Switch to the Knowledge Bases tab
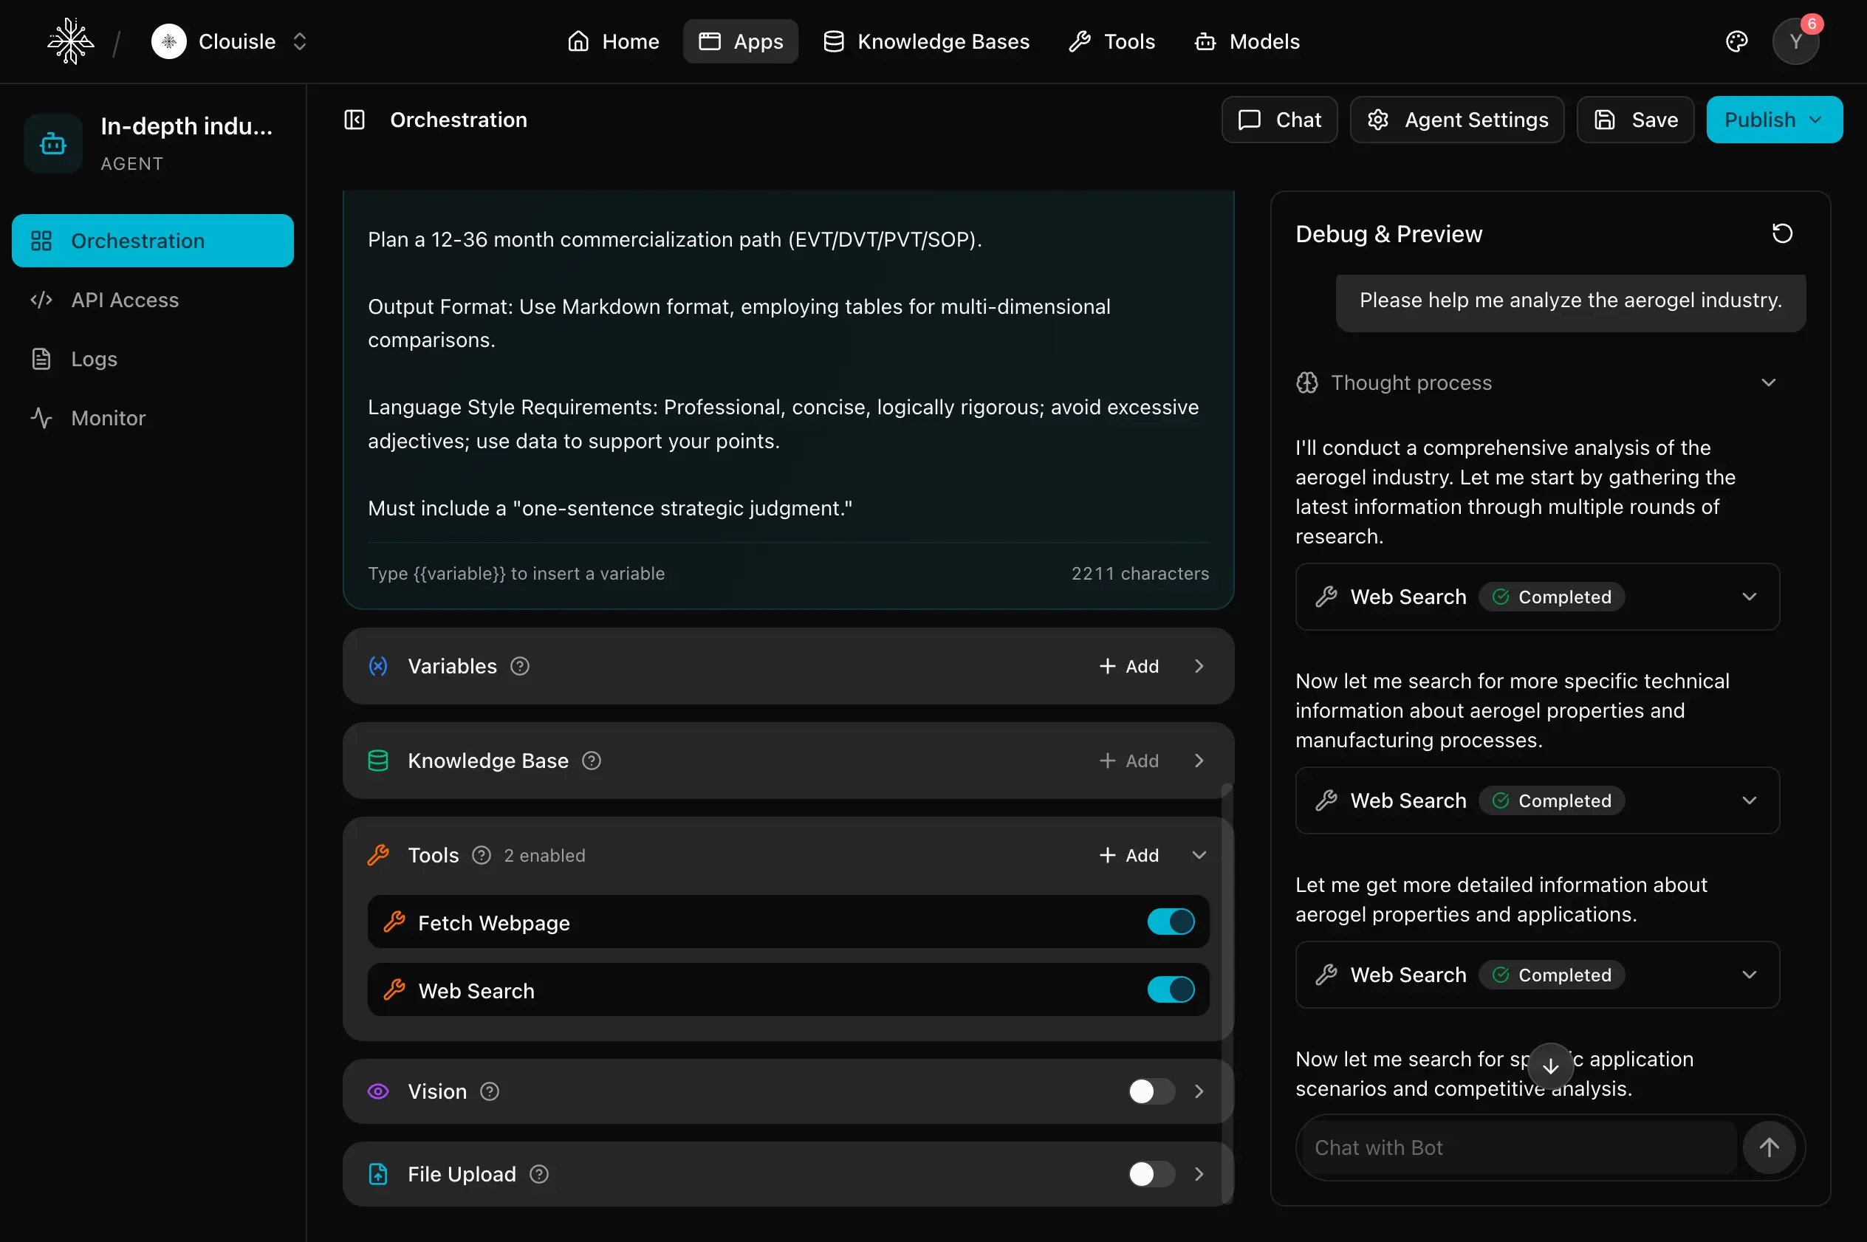This screenshot has width=1867, height=1242. pos(927,41)
